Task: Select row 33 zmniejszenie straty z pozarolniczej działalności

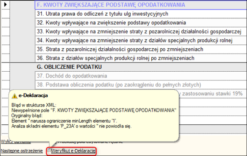Action: (141, 32)
